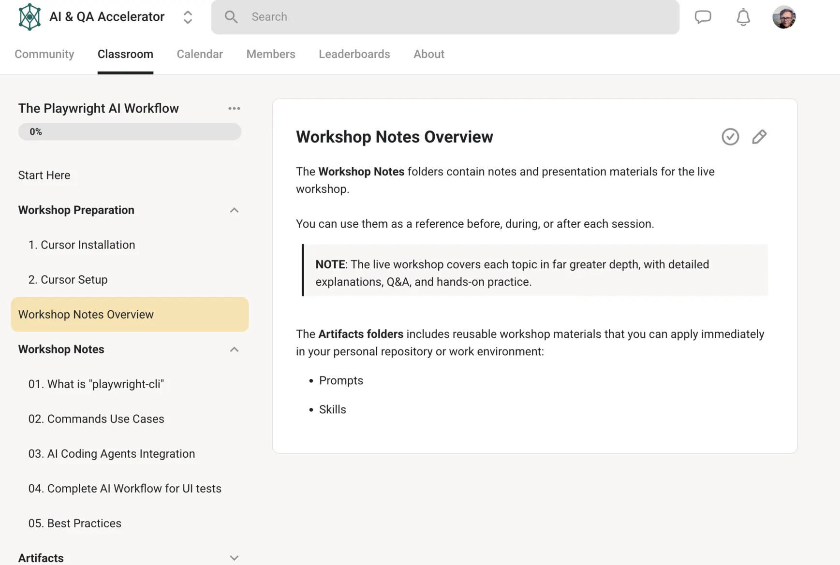Click the magnifying glass search icon
The width and height of the screenshot is (840, 565).
tap(231, 17)
